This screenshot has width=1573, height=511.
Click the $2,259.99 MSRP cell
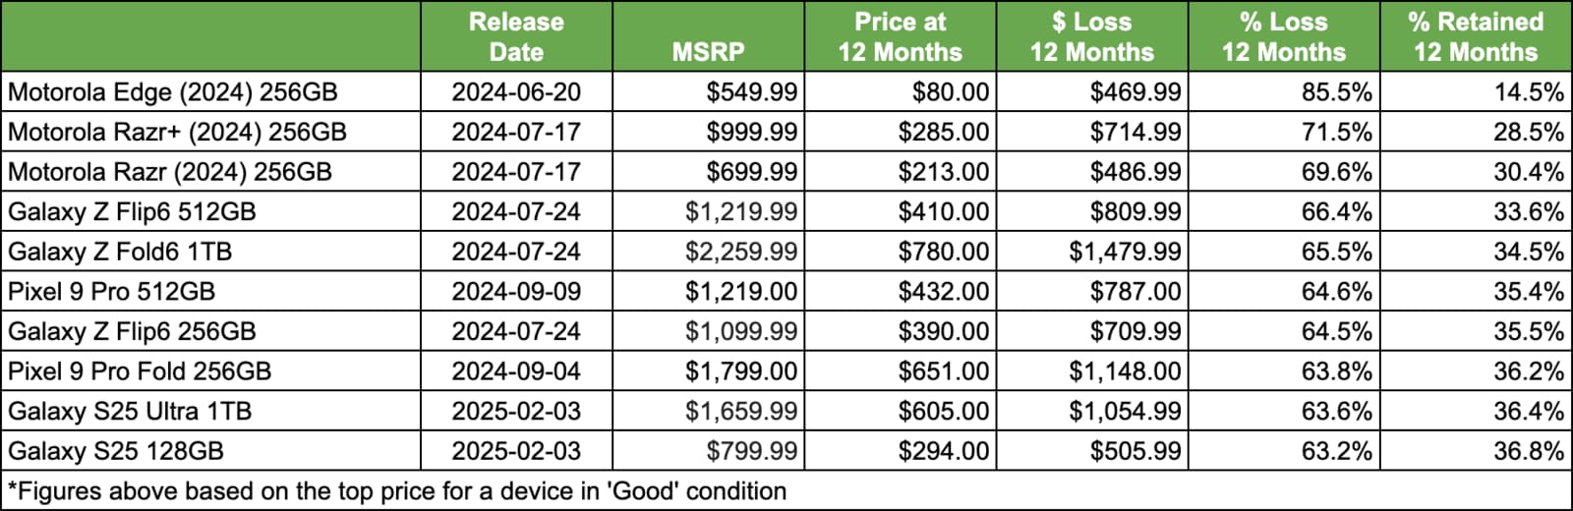click(x=708, y=252)
